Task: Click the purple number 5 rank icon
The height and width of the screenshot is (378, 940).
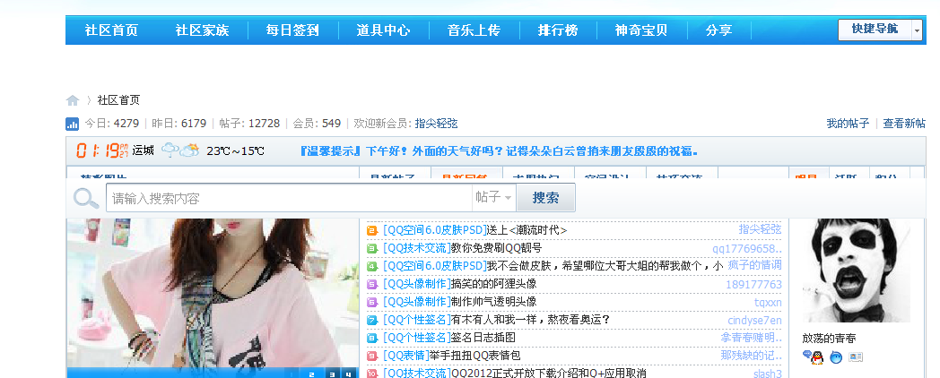Action: [x=371, y=284]
